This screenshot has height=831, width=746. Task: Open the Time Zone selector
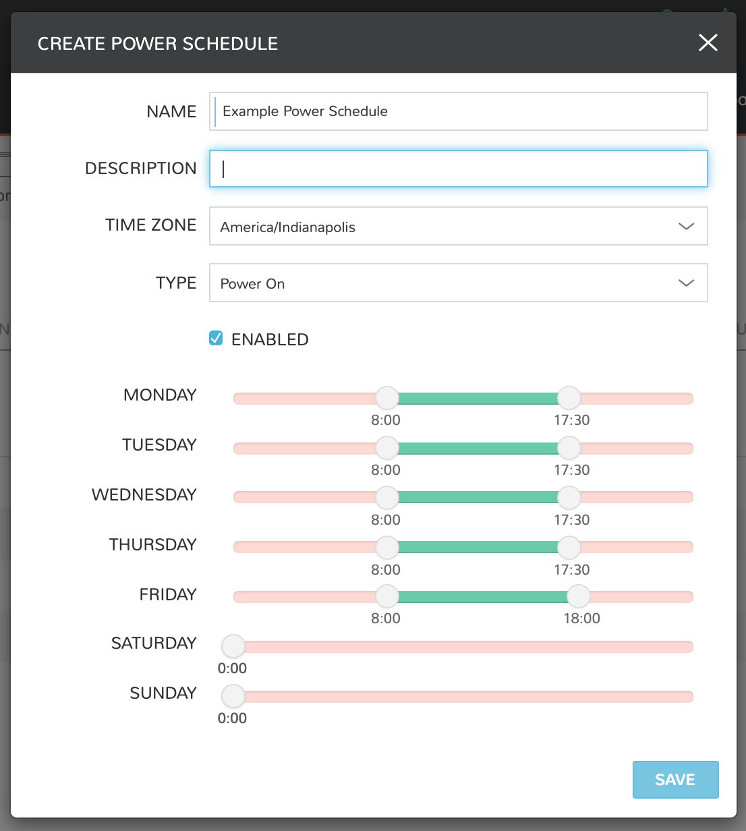tap(459, 226)
